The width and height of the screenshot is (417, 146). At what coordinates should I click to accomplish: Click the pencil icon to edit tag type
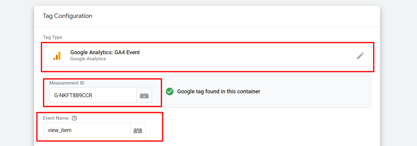coord(360,56)
